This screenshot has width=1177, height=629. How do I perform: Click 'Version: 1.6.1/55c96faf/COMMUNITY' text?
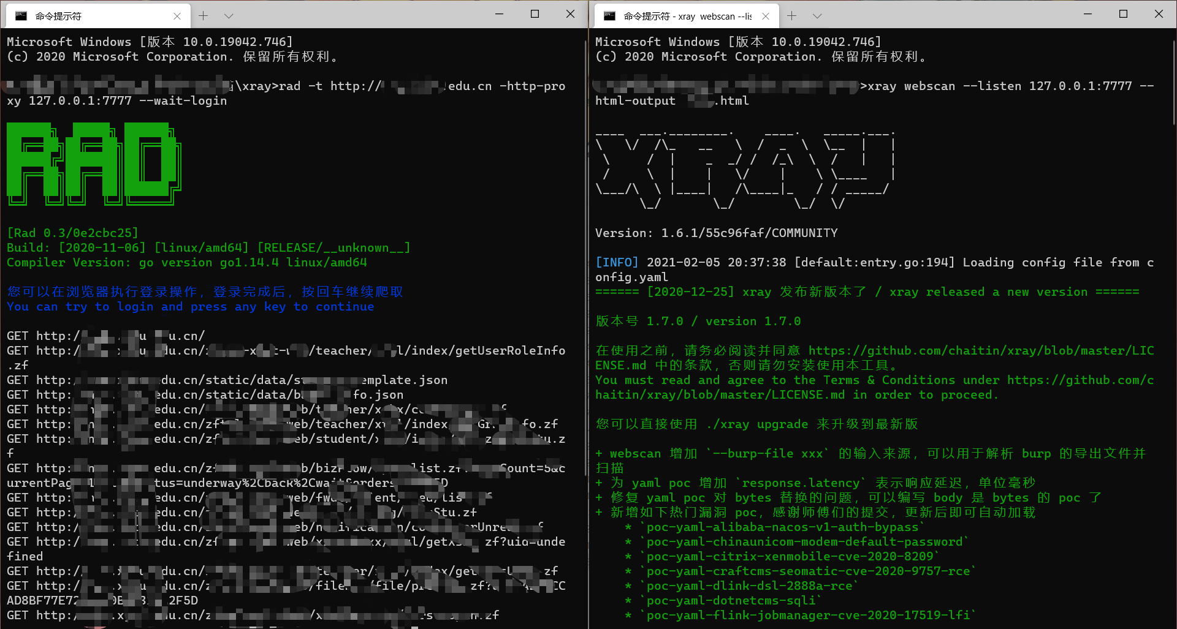[717, 233]
